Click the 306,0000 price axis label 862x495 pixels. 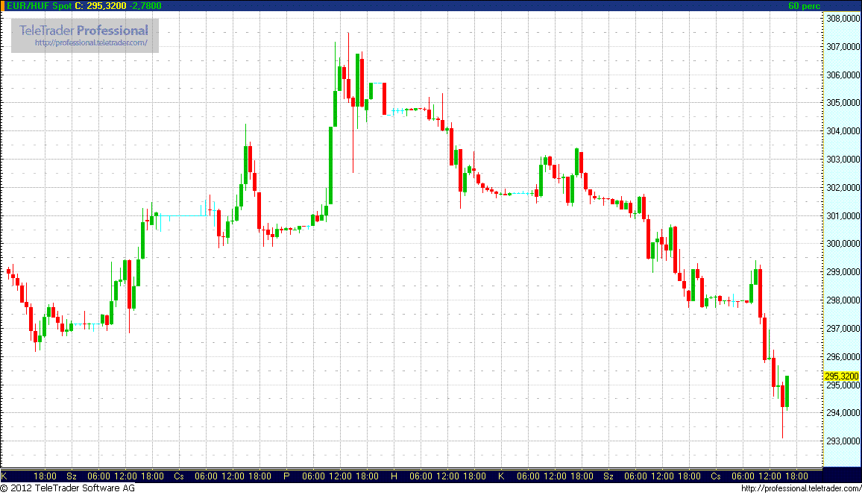(x=843, y=75)
